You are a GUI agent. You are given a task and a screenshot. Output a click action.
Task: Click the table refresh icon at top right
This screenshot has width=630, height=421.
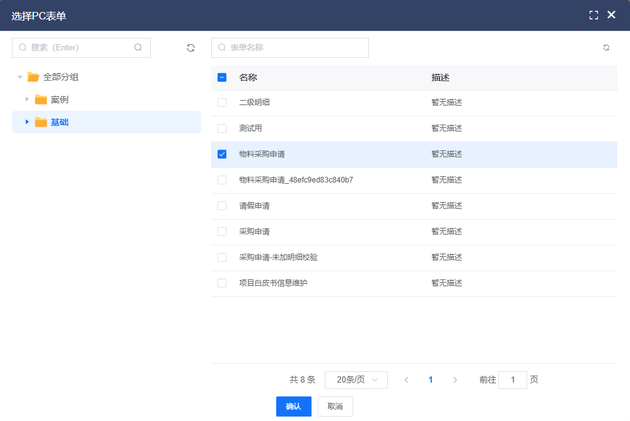click(x=606, y=48)
